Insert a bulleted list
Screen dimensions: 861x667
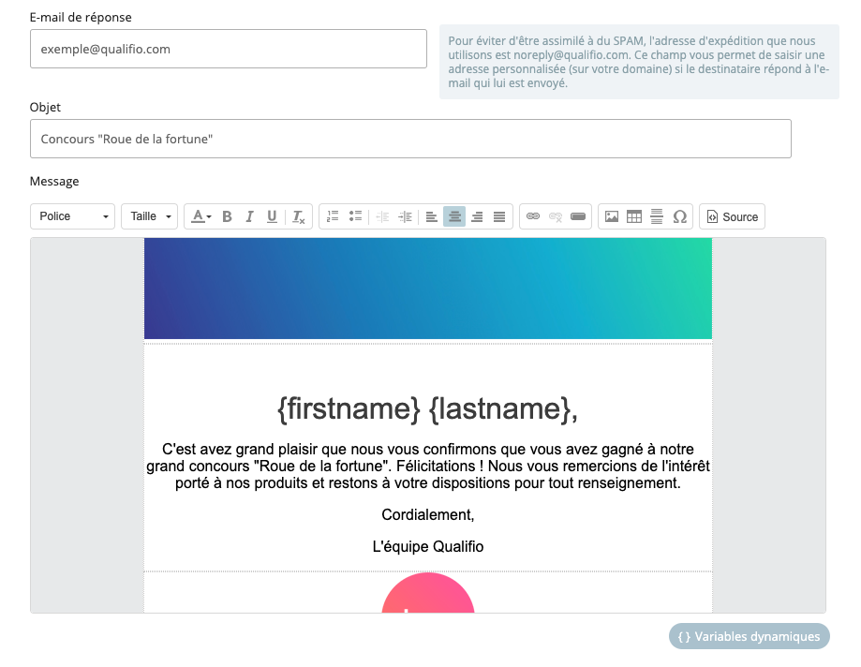coord(355,216)
